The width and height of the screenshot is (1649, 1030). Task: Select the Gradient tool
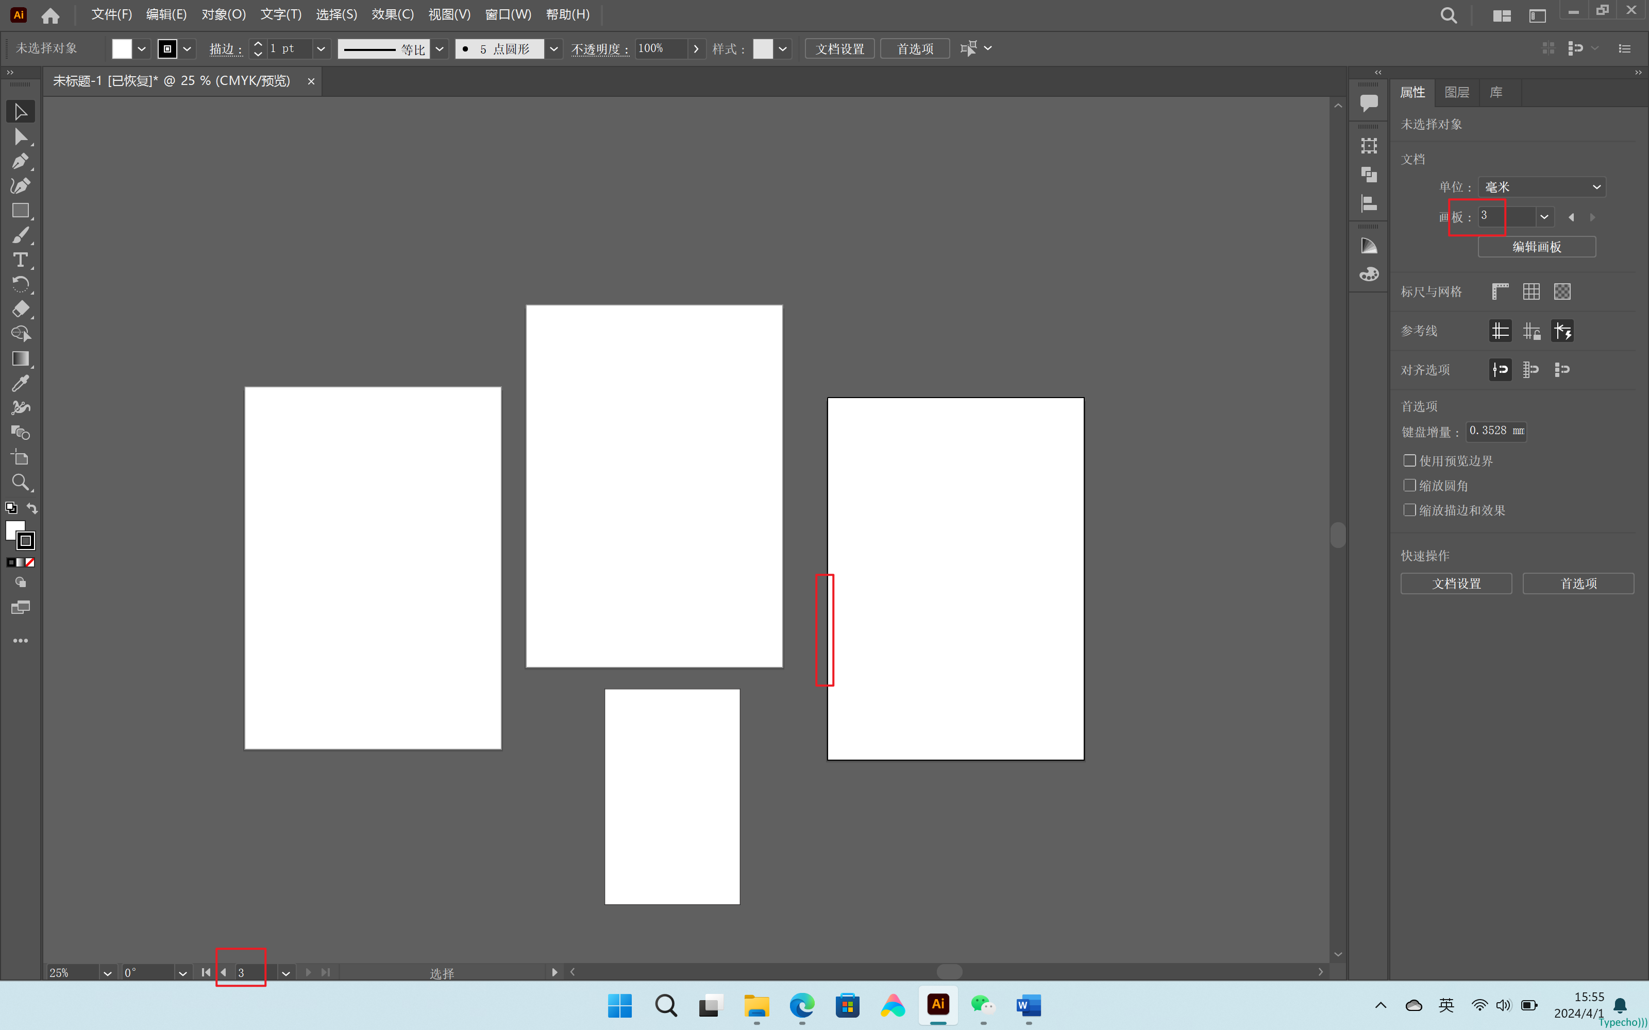tap(21, 358)
